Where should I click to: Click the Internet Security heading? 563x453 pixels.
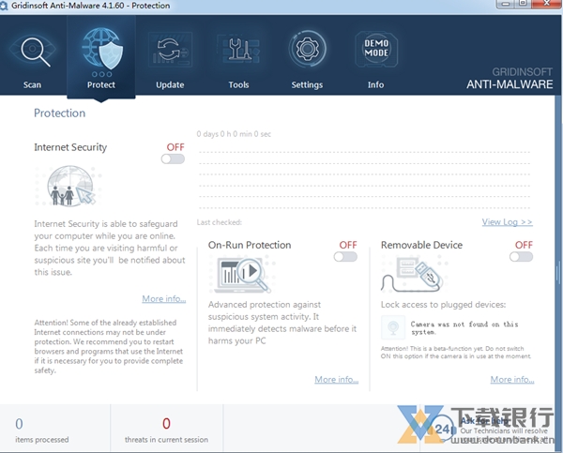tap(70, 147)
